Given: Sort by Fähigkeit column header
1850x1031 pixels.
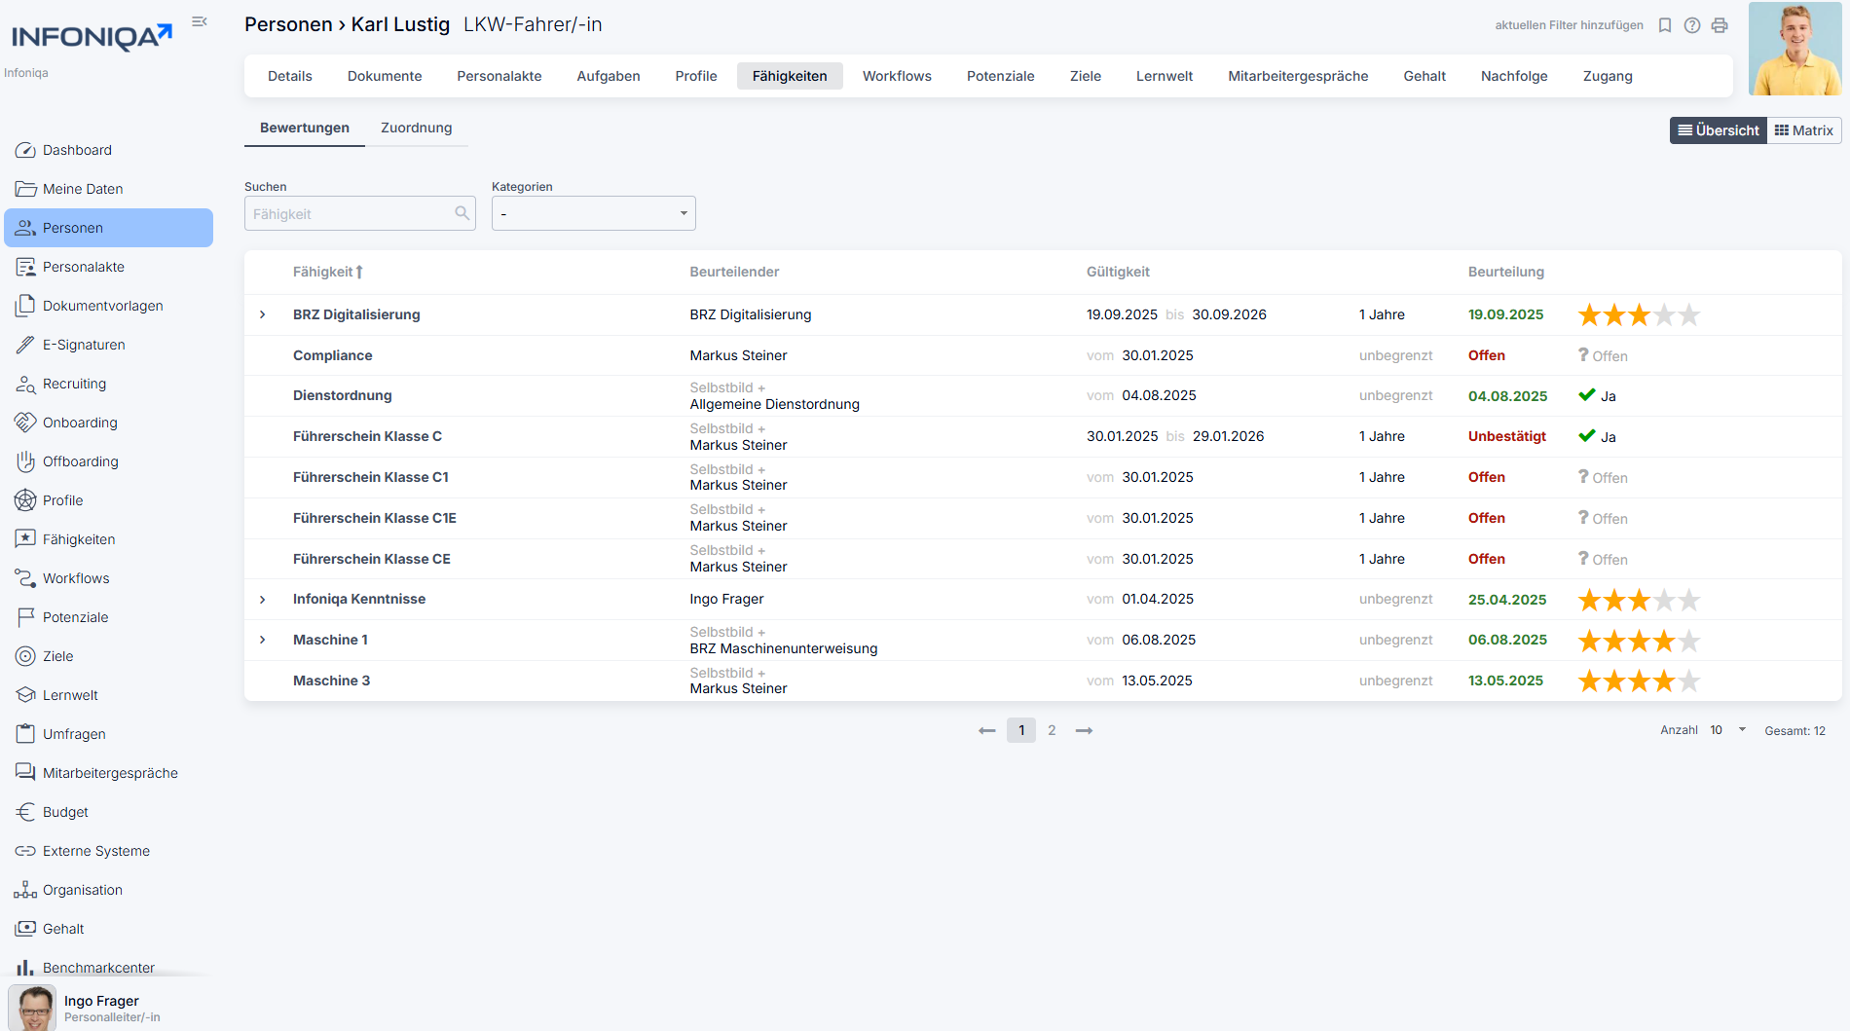Looking at the screenshot, I should [x=328, y=272].
